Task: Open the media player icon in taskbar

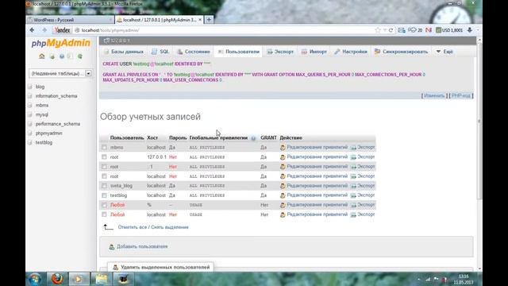Action: pos(79,279)
